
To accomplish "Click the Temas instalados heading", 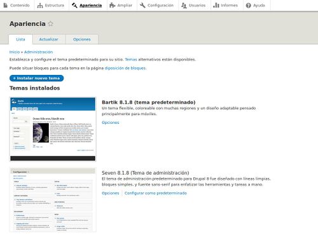I will [34, 88].
